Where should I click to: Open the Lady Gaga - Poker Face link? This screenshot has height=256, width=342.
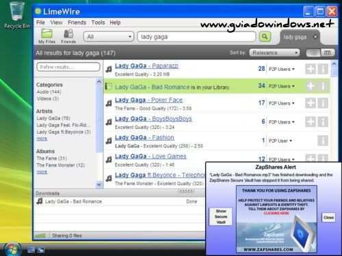[x=148, y=100]
